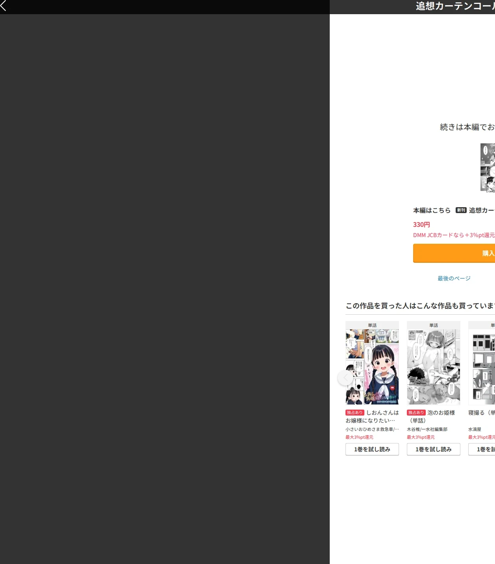Click 1巻を試し読み under 泡のお姫様
The width and height of the screenshot is (495, 564).
click(x=434, y=449)
